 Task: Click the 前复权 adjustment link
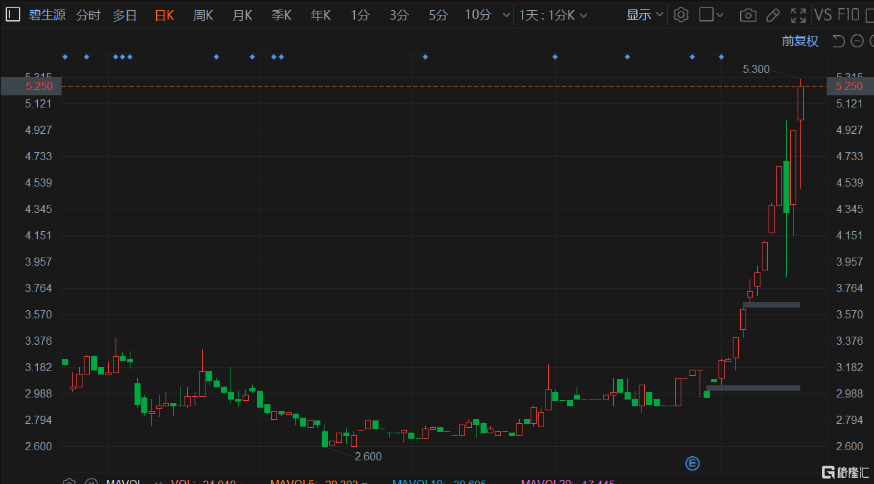800,41
